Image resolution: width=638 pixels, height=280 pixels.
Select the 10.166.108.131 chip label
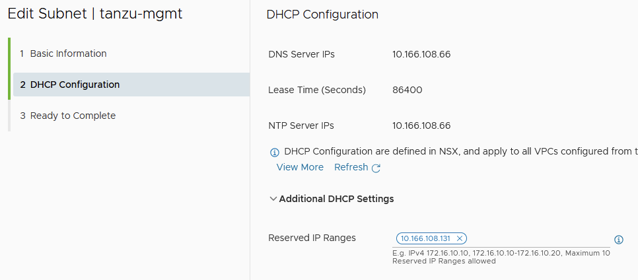(427, 238)
